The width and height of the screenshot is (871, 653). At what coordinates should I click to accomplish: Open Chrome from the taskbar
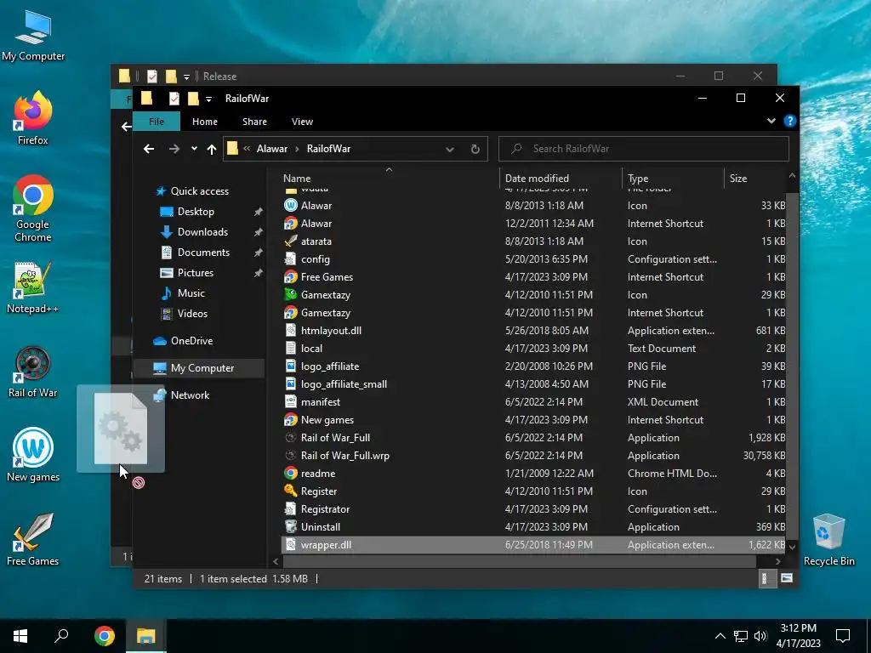click(105, 636)
